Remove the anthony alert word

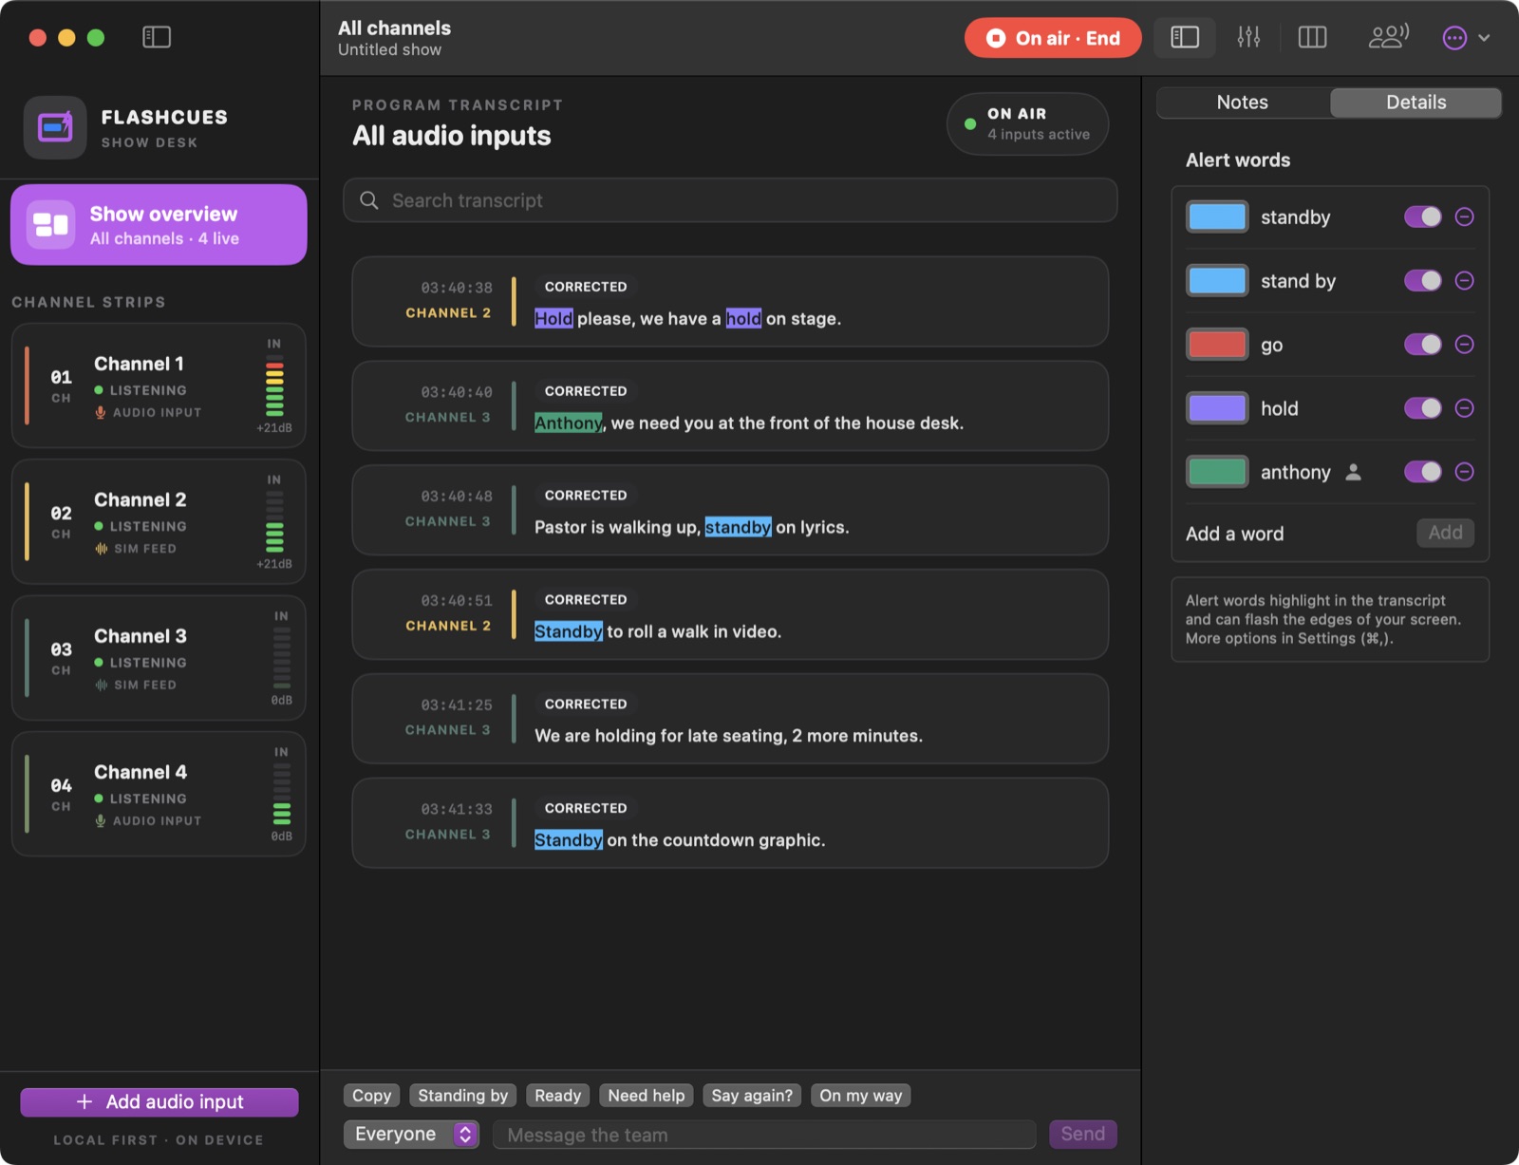pyautogui.click(x=1464, y=472)
